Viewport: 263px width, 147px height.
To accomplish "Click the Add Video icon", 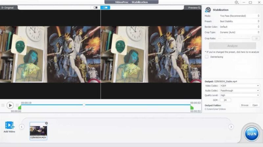I will (x=10, y=125).
